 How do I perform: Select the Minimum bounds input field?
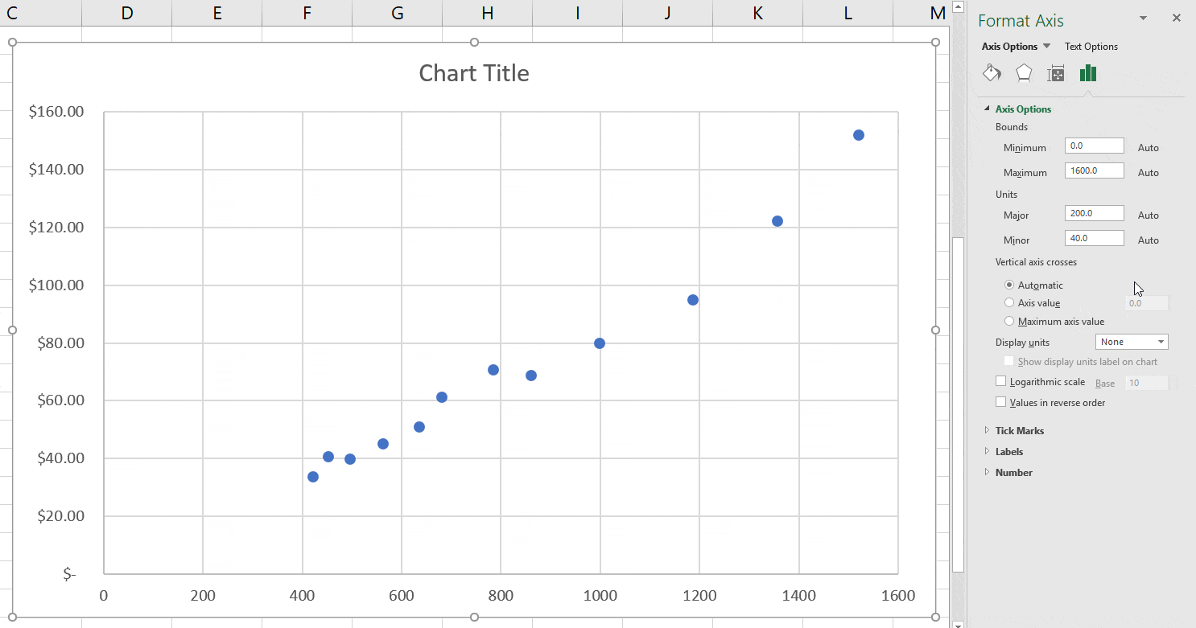(x=1094, y=146)
